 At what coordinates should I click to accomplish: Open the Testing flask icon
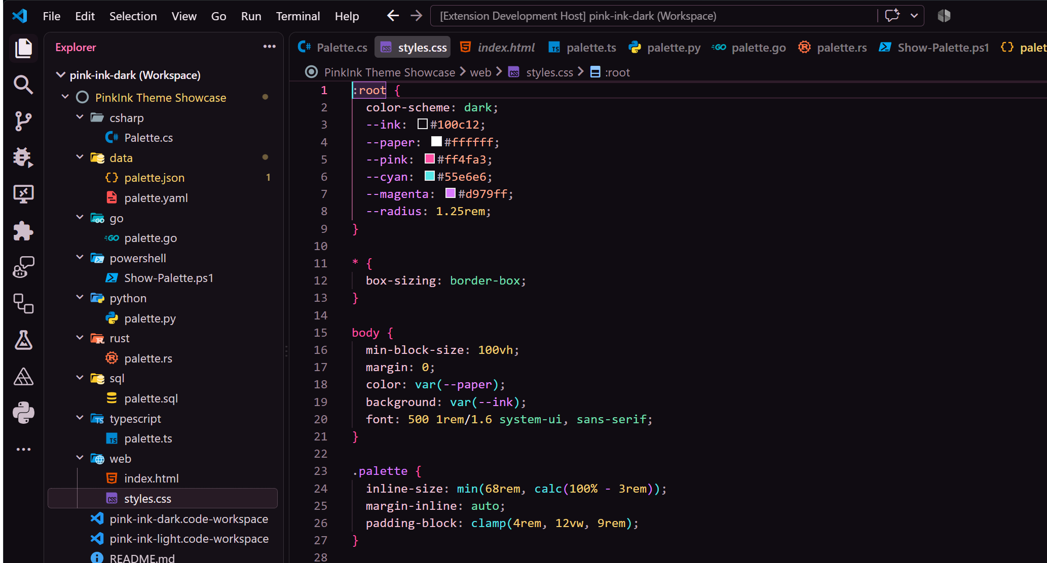(23, 340)
